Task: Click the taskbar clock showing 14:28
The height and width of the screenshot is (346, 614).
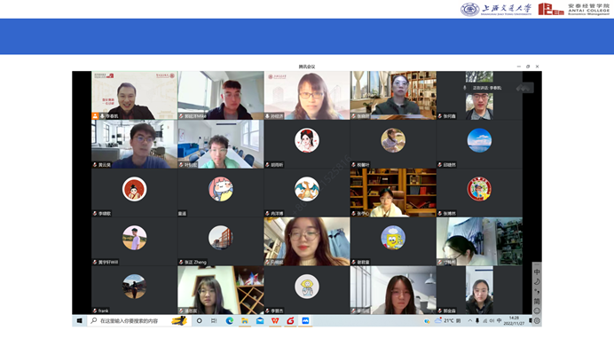Action: 514,320
